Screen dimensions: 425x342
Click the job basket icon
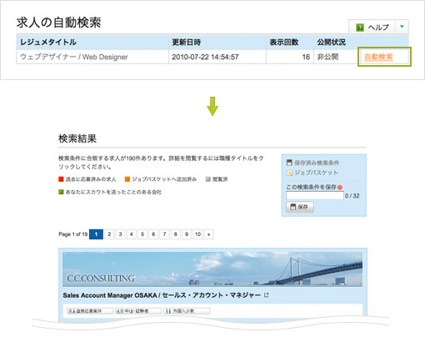[x=289, y=173]
